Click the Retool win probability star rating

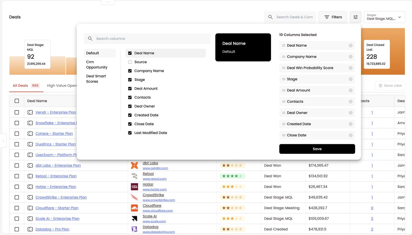[232, 176]
